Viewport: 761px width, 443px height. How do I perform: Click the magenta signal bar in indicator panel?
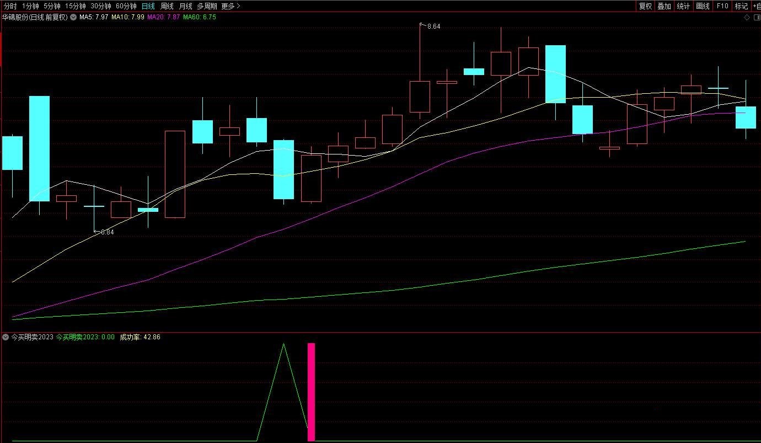click(x=311, y=392)
